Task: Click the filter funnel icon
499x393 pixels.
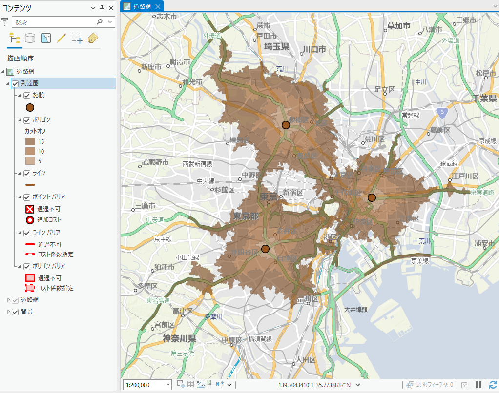Action: (5, 22)
